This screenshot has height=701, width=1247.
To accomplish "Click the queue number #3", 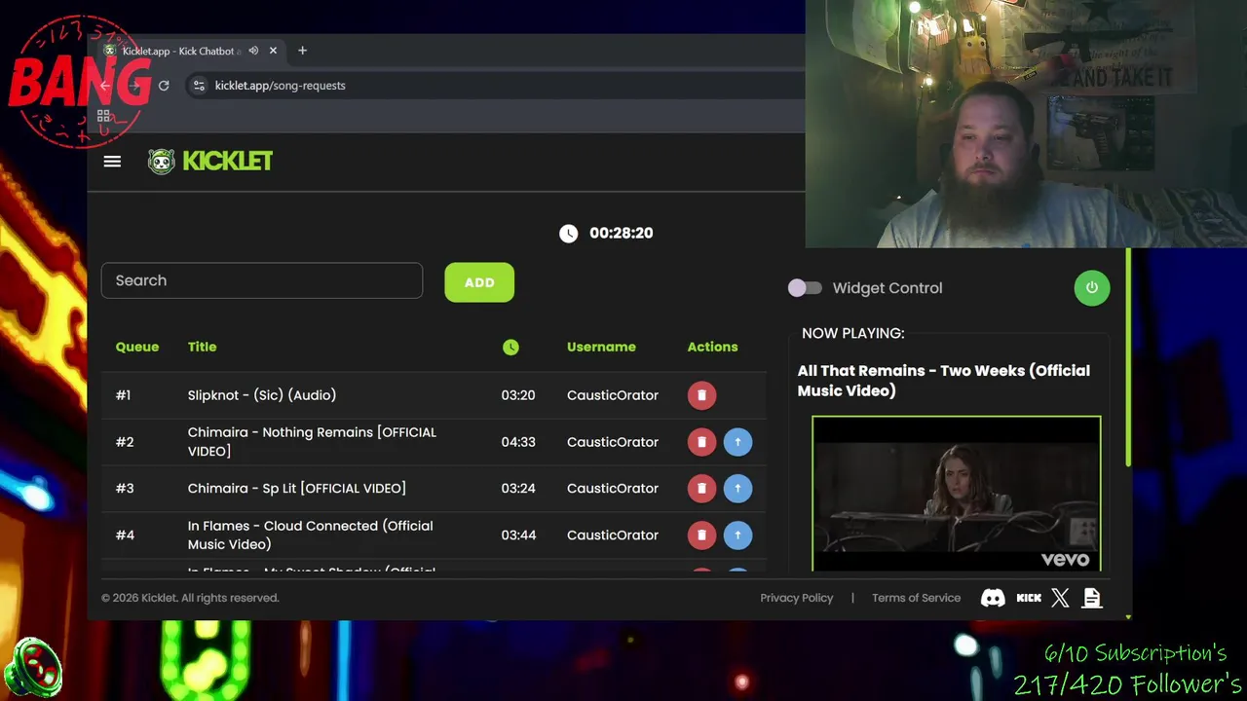I will pos(125,489).
